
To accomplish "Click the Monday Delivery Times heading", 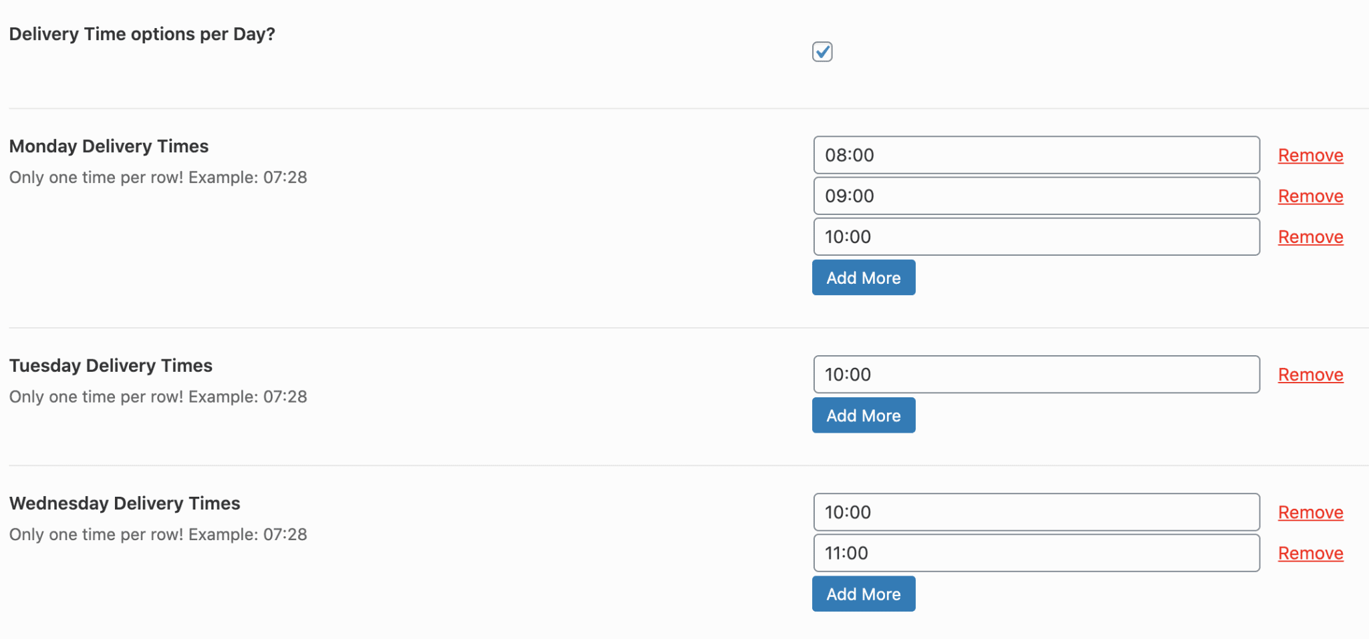I will [x=109, y=146].
